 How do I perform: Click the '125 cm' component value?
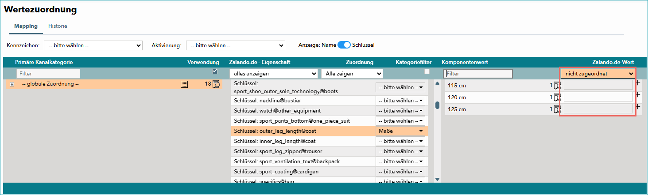tap(457, 109)
